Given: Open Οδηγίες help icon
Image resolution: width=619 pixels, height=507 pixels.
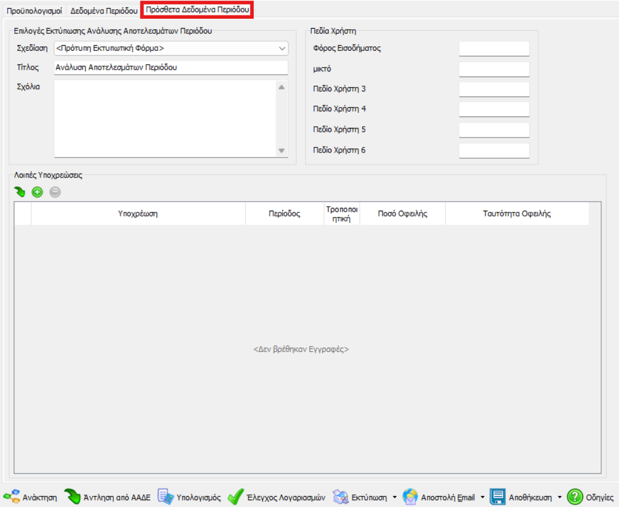Looking at the screenshot, I should point(574,497).
